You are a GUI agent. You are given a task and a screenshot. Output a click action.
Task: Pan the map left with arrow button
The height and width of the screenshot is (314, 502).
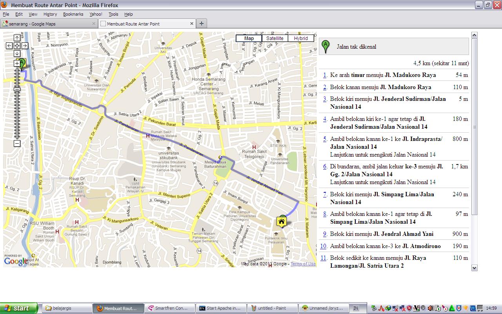(9, 46)
